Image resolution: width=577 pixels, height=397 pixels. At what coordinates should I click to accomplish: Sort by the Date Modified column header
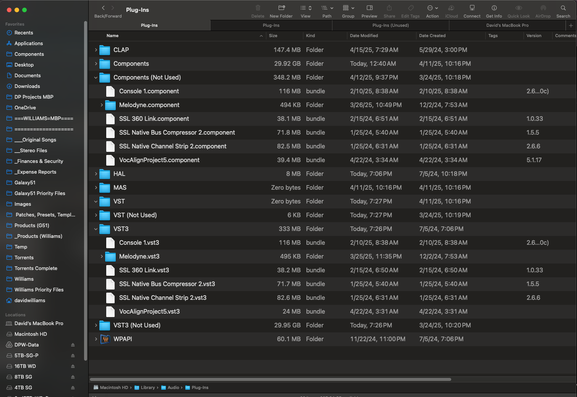click(364, 36)
